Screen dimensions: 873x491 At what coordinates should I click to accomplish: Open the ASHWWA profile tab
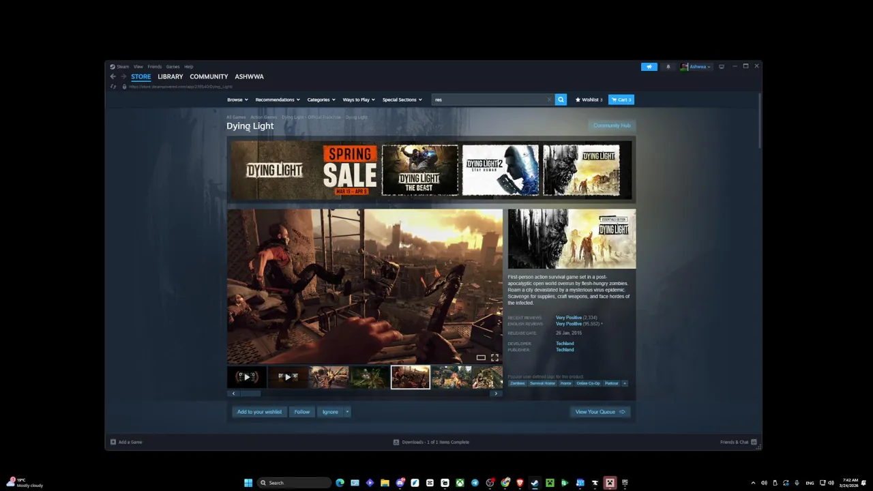[250, 76]
